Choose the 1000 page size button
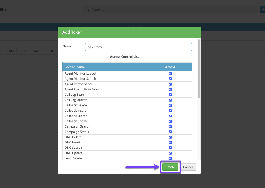 coord(49,51)
